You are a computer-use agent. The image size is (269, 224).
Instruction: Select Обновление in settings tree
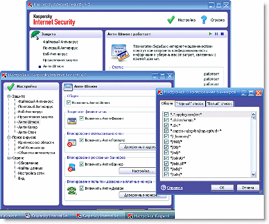click(28, 163)
